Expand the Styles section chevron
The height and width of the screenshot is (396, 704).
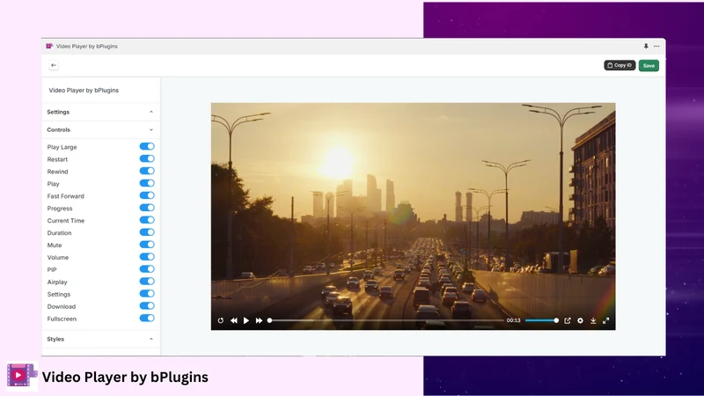[151, 339]
